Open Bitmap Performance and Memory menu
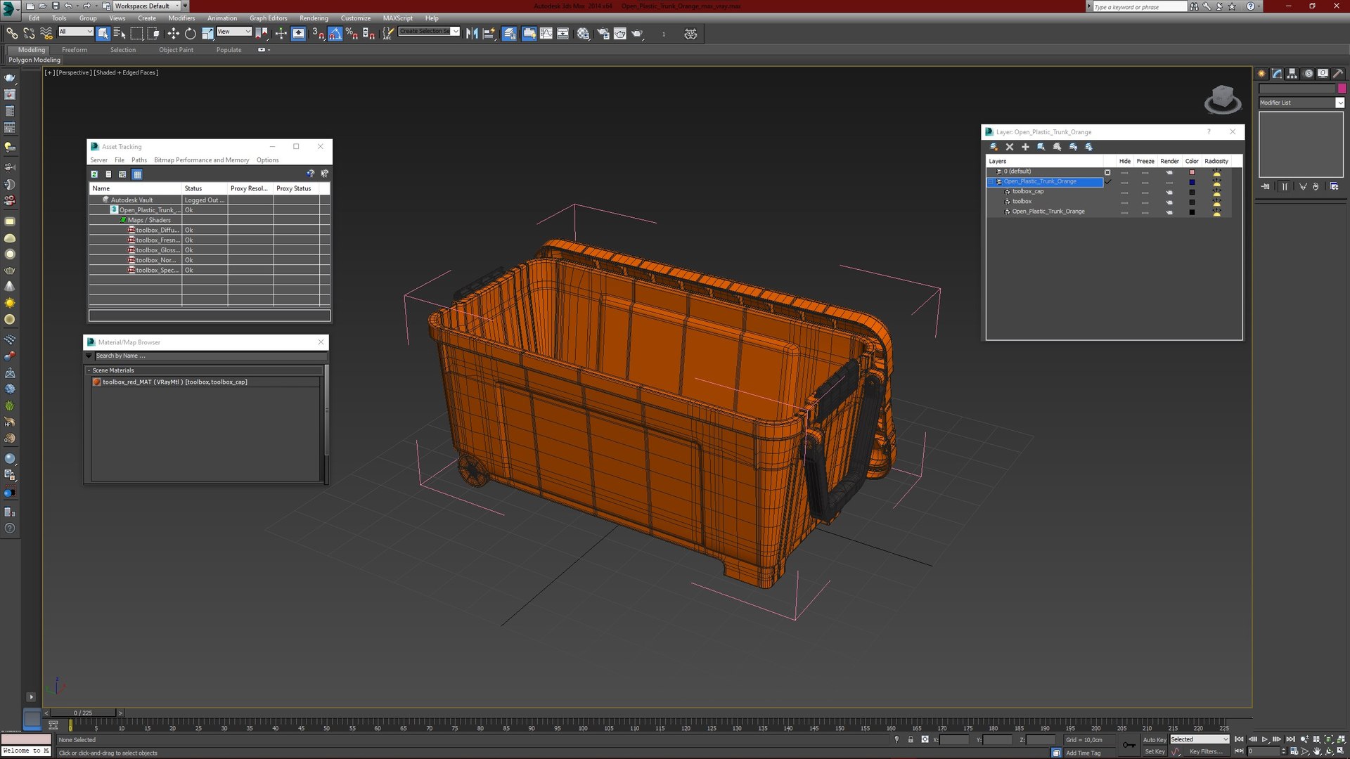Image resolution: width=1350 pixels, height=759 pixels. [x=202, y=160]
